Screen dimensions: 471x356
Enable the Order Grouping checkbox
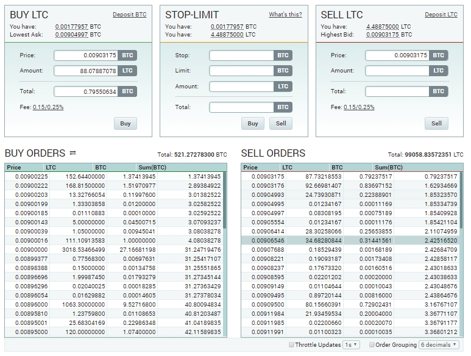point(372,345)
